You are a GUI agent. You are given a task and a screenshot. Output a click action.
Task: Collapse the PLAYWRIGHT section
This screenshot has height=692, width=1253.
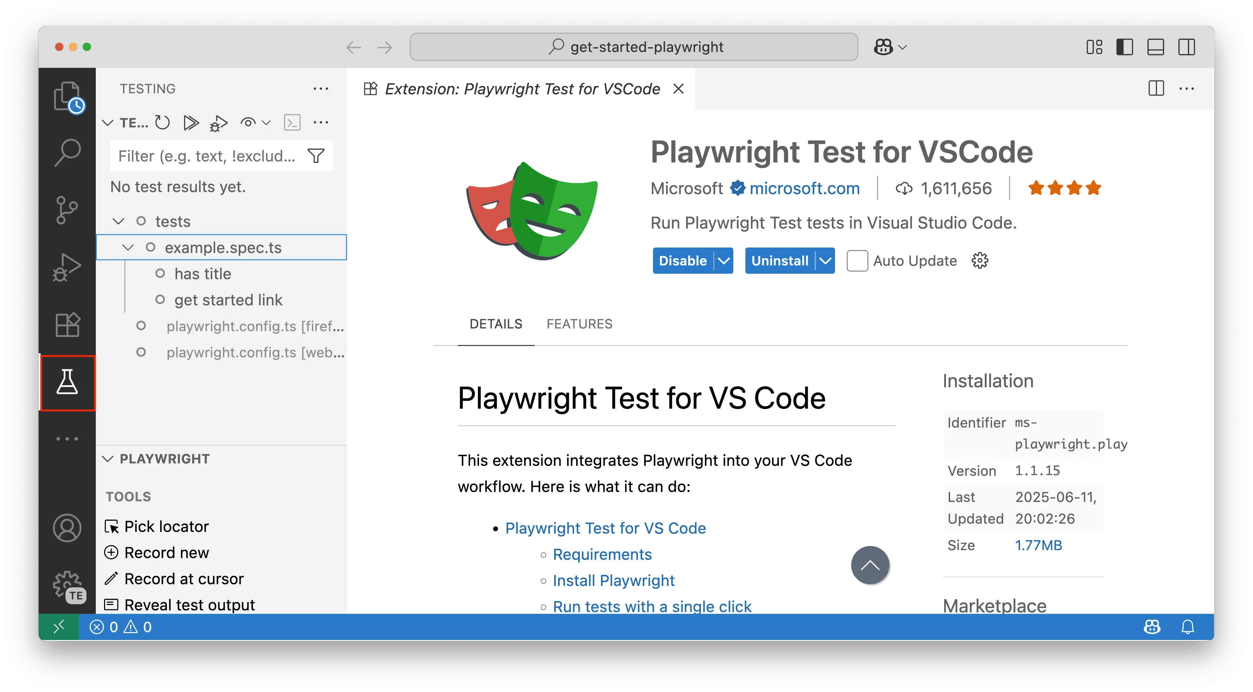(108, 458)
